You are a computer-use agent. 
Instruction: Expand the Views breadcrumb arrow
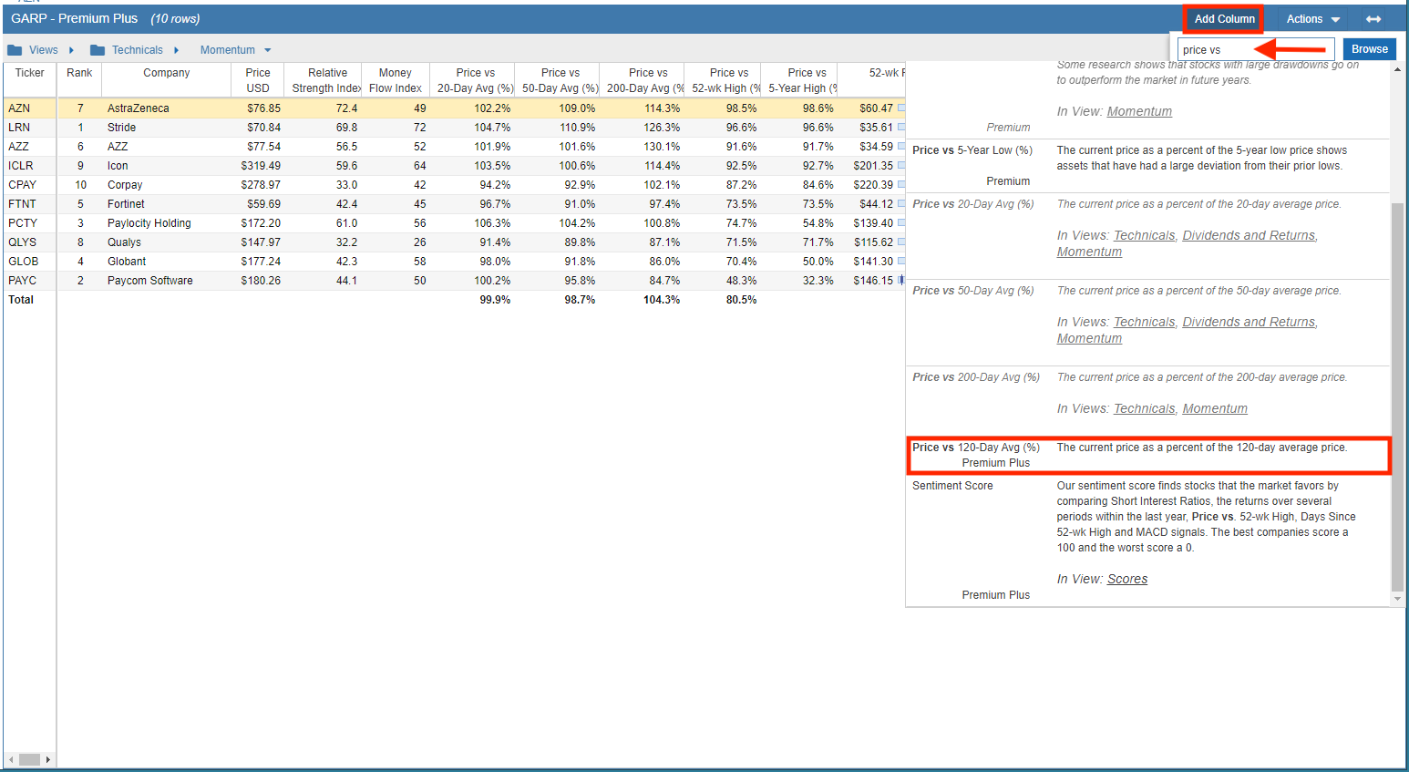coord(71,50)
